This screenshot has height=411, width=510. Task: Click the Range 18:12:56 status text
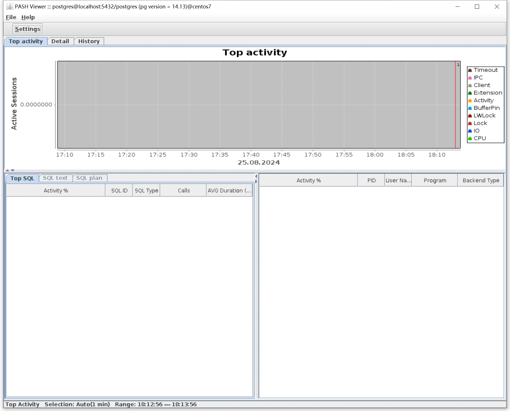[x=156, y=404]
